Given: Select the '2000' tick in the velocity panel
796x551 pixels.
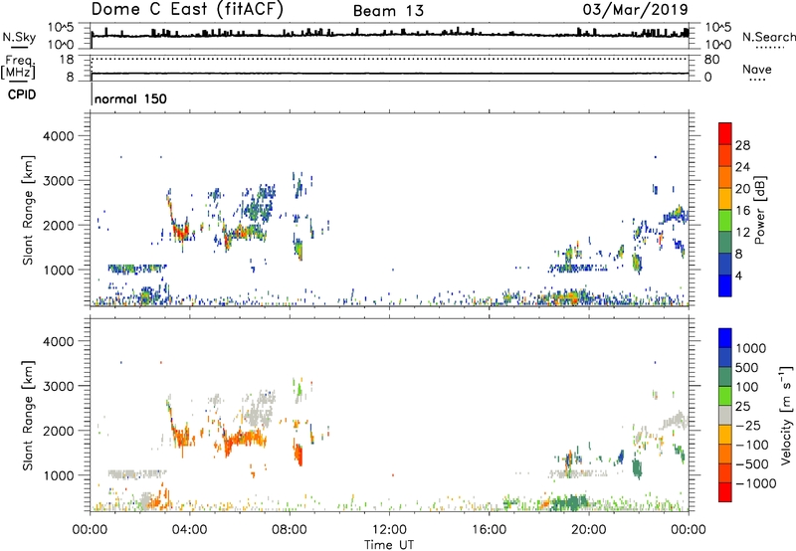Looking at the screenshot, I should tap(59, 431).
